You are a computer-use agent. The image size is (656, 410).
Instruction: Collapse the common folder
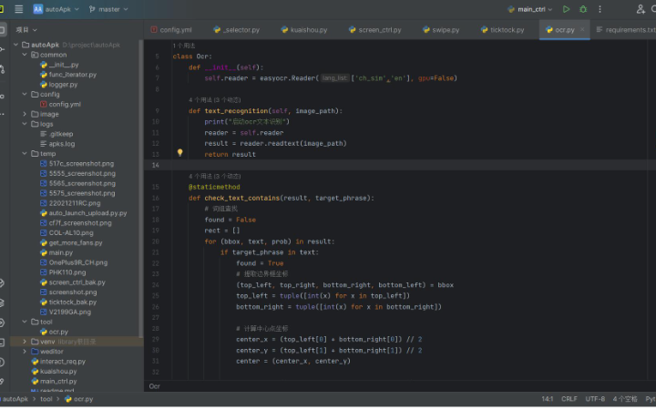click(x=25, y=55)
